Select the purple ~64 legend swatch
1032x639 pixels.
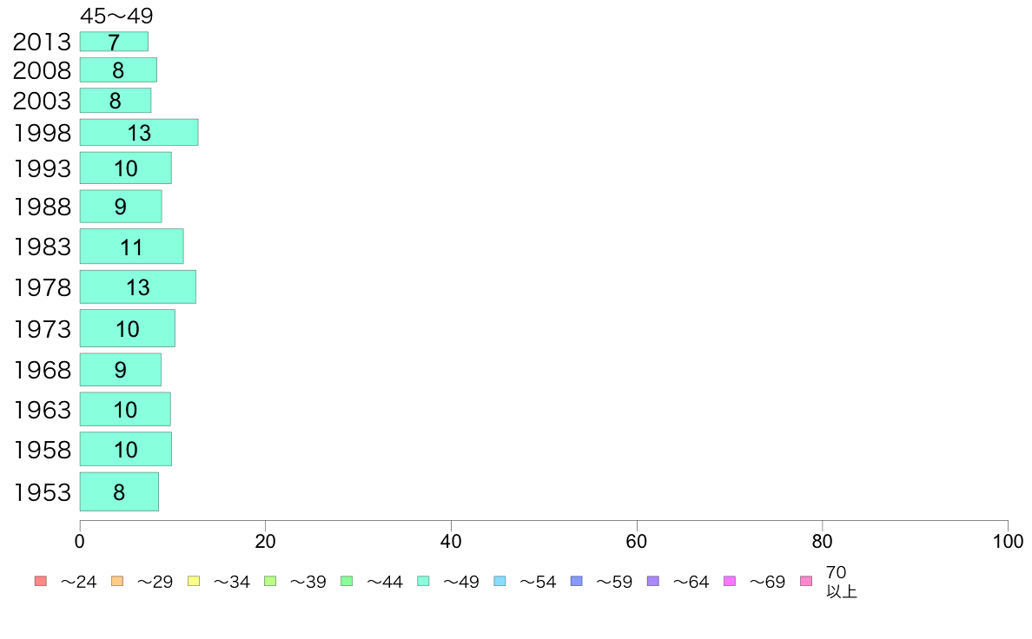(653, 581)
